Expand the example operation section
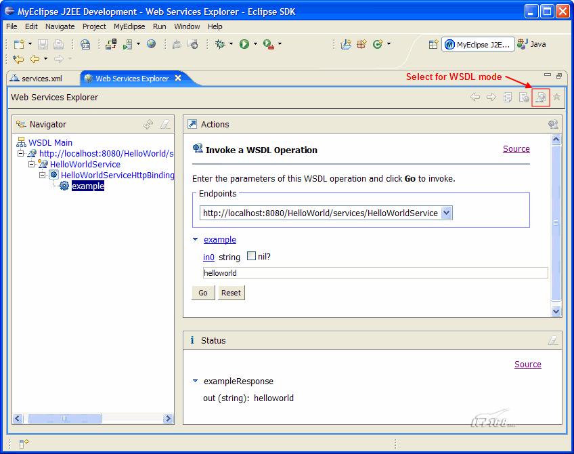Image resolution: width=574 pixels, height=454 pixels. pos(196,239)
